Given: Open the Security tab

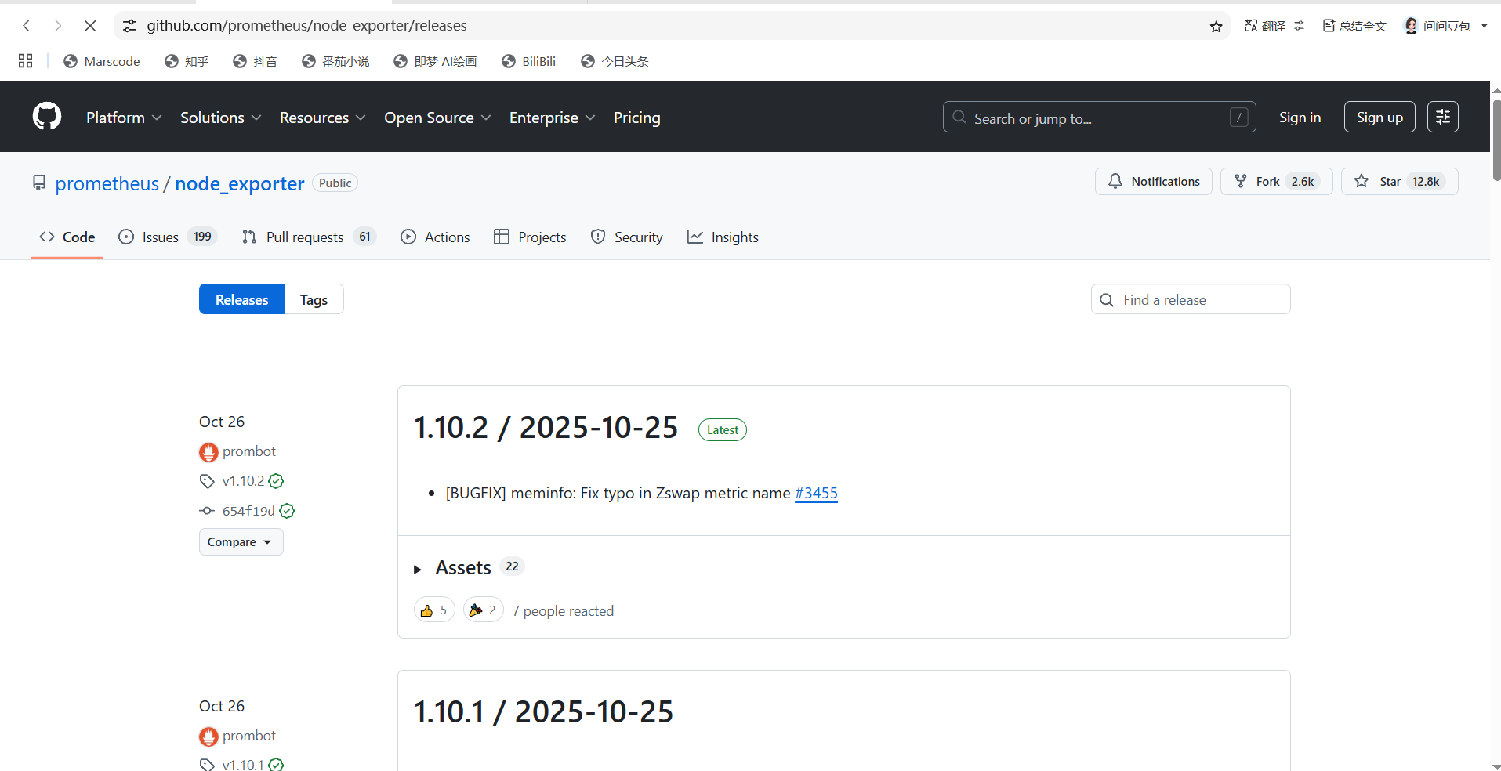Looking at the screenshot, I should (x=626, y=237).
